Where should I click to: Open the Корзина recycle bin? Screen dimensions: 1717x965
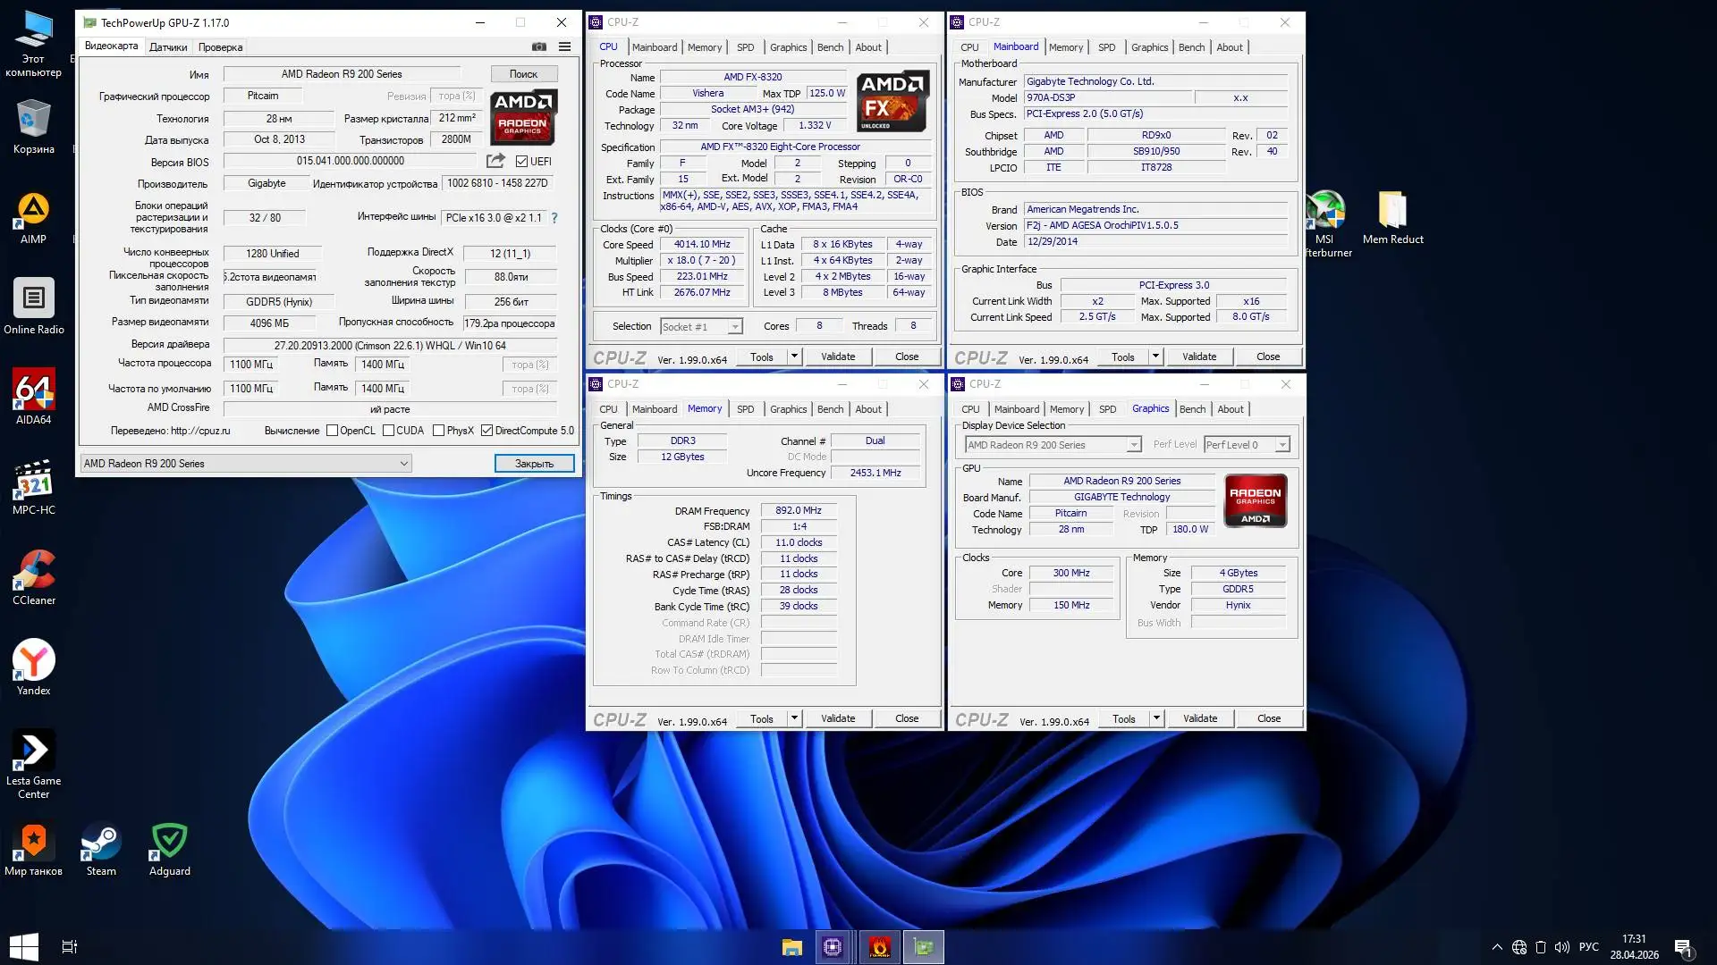click(33, 126)
